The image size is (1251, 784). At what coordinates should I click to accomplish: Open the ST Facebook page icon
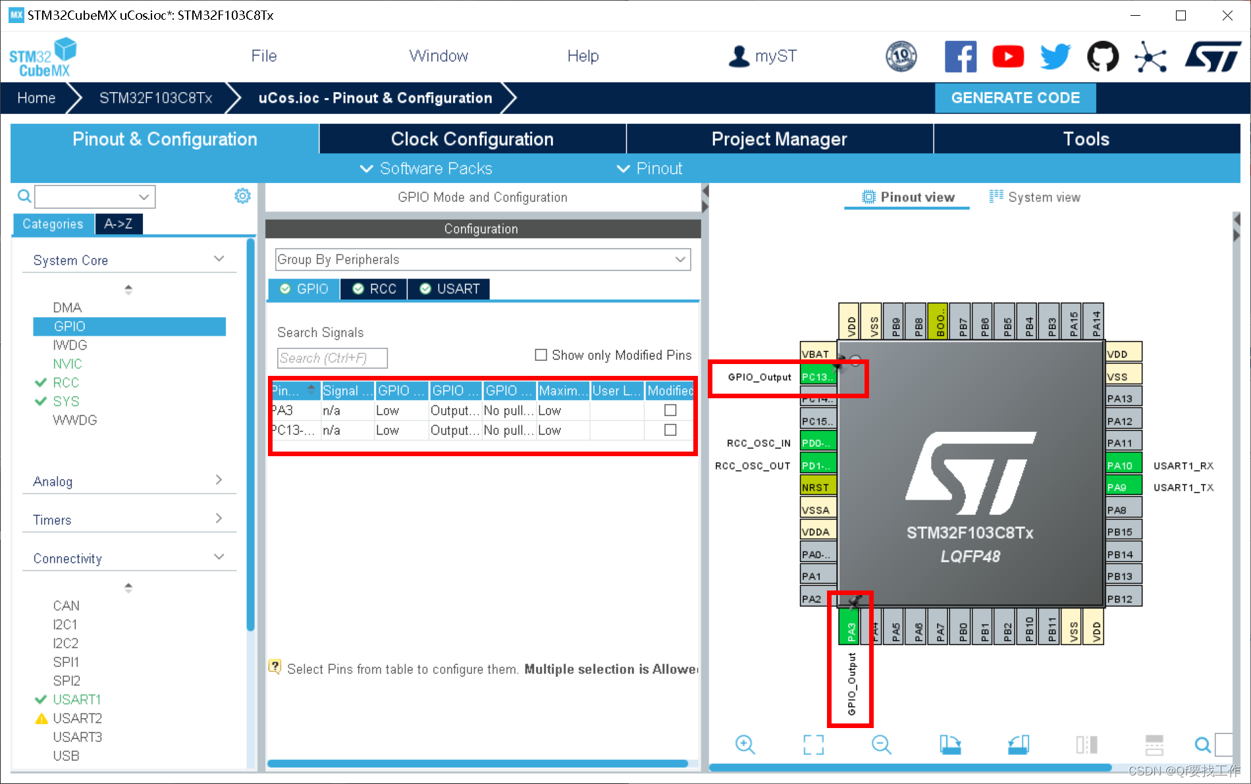[x=960, y=57]
